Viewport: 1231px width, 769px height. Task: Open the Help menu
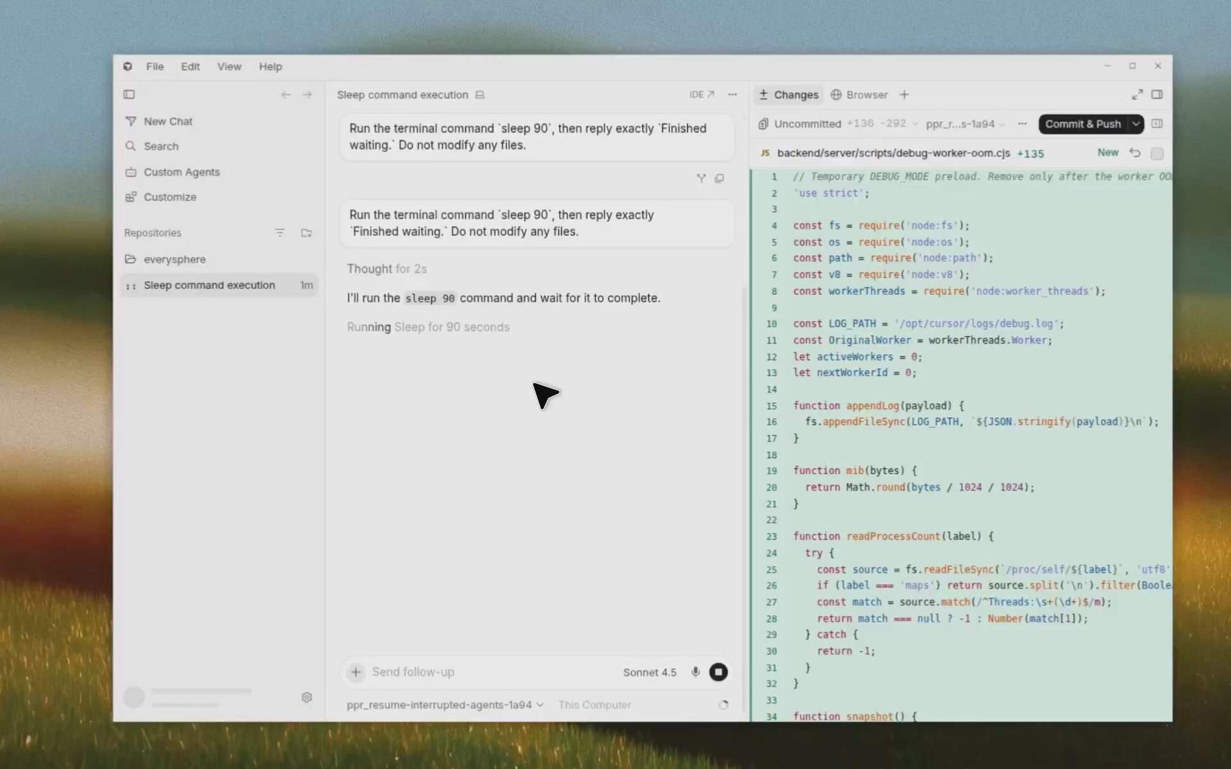pos(270,67)
